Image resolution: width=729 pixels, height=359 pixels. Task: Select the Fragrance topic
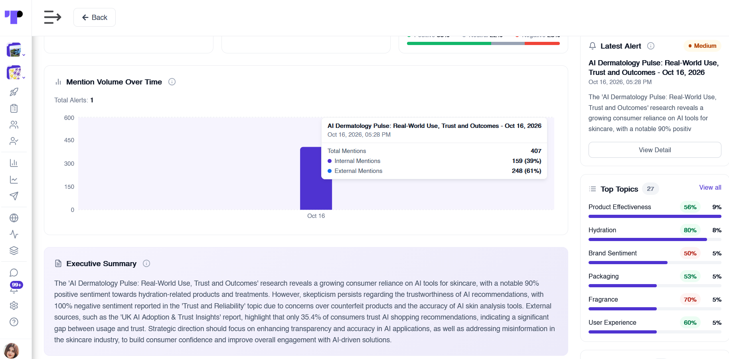655,303
